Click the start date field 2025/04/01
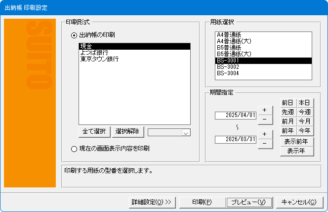 click(x=236, y=115)
